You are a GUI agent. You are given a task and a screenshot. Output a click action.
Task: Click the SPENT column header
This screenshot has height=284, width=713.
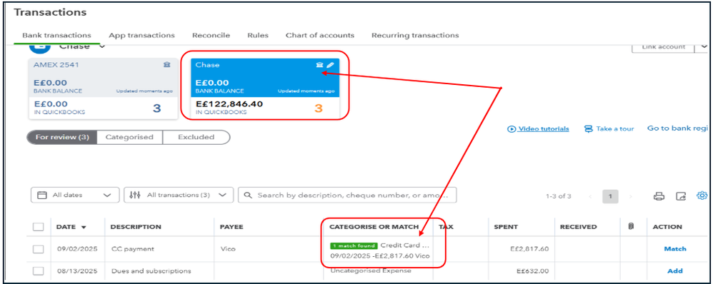click(506, 227)
